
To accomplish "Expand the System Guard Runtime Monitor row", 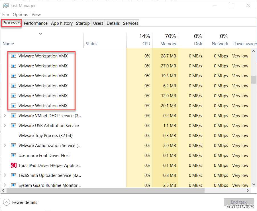I will (x=5, y=185).
